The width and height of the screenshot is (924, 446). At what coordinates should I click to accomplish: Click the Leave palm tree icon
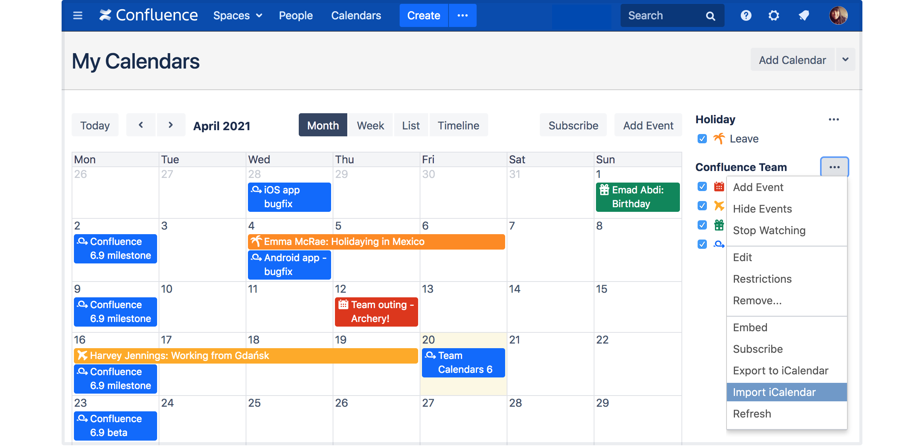click(719, 139)
